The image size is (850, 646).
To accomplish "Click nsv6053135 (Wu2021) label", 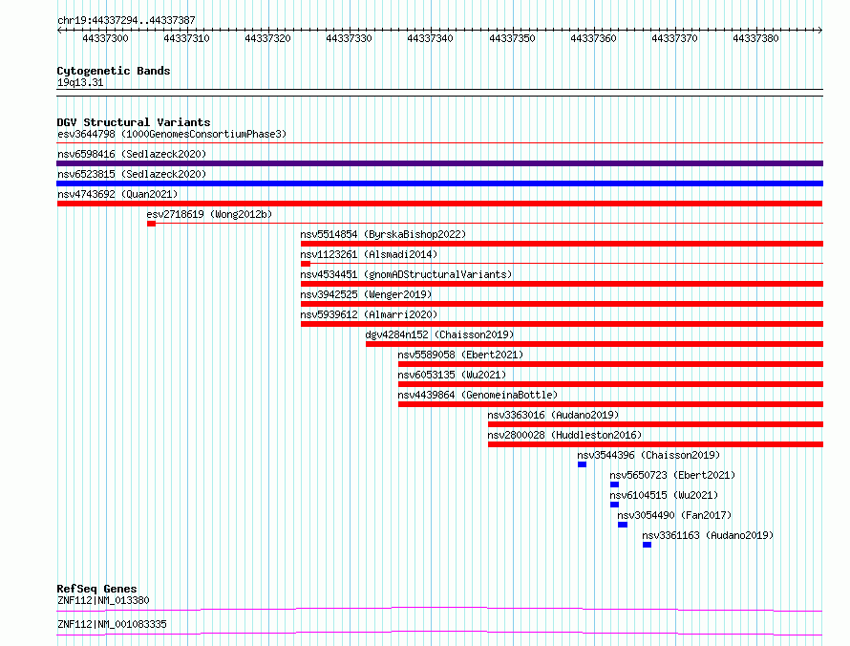I will tap(452, 375).
